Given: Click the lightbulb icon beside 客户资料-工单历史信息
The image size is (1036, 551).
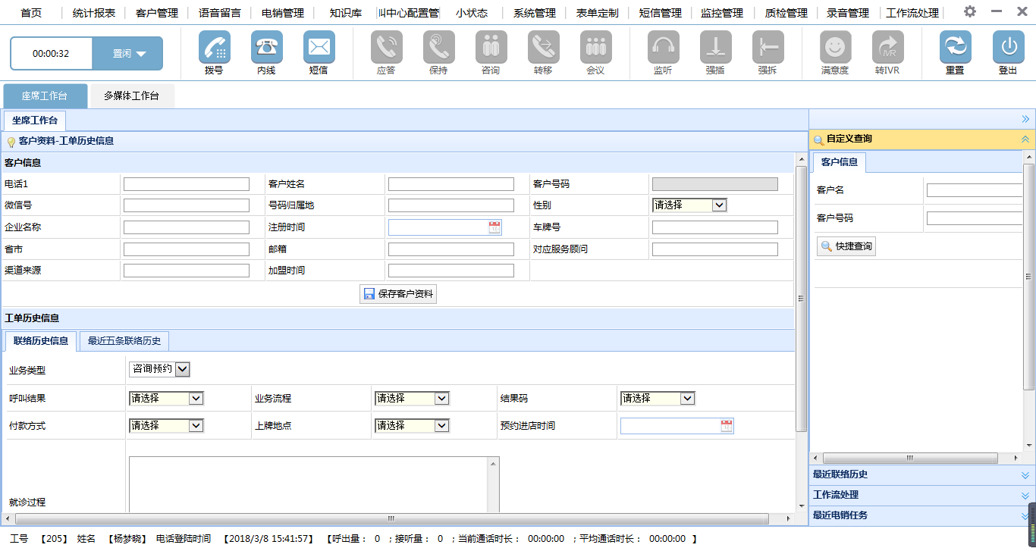Looking at the screenshot, I should 11,142.
